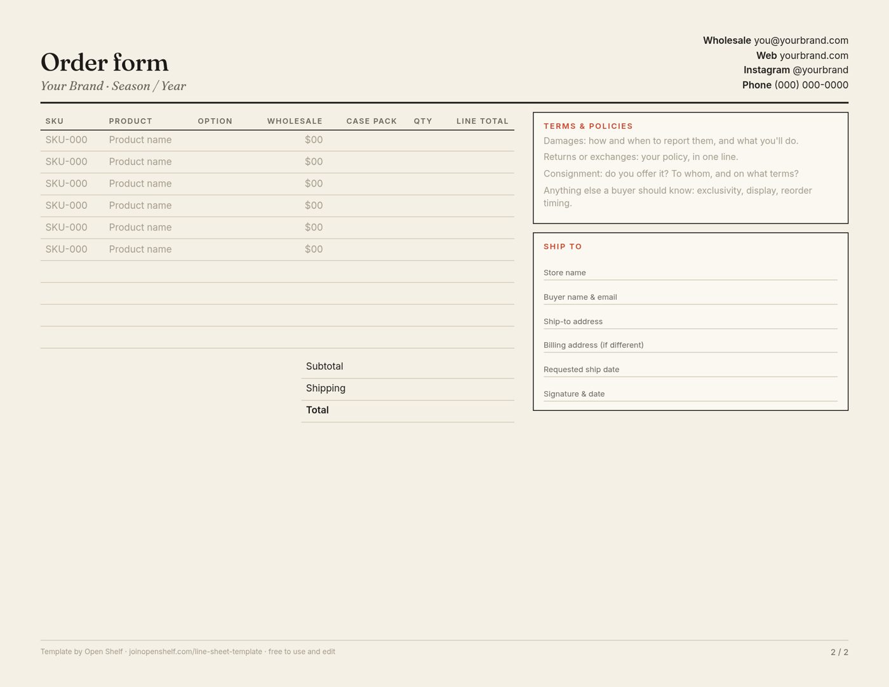
Task: Click the QTY column header
Action: pos(423,121)
